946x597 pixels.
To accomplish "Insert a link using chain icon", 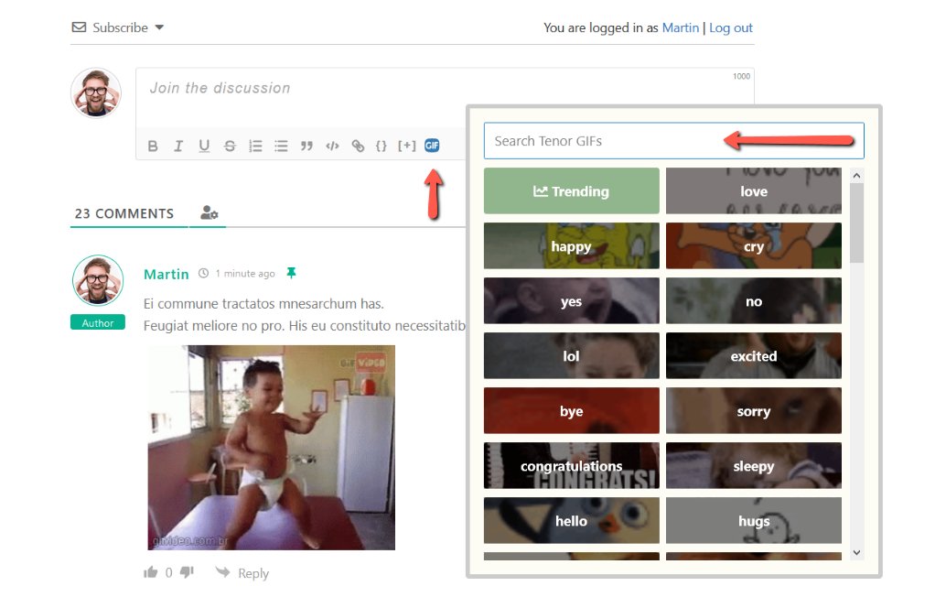I will coord(358,147).
